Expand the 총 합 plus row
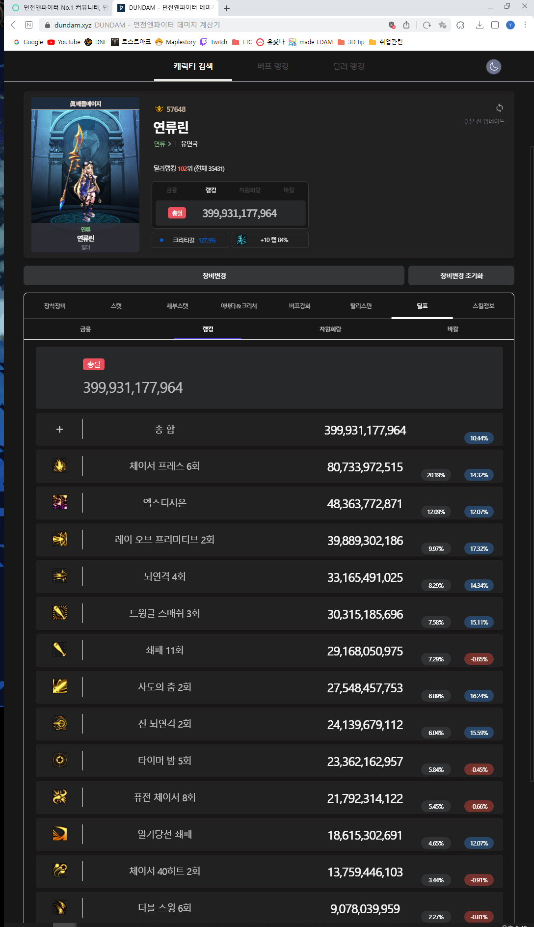Image resolution: width=534 pixels, height=927 pixels. 59,430
